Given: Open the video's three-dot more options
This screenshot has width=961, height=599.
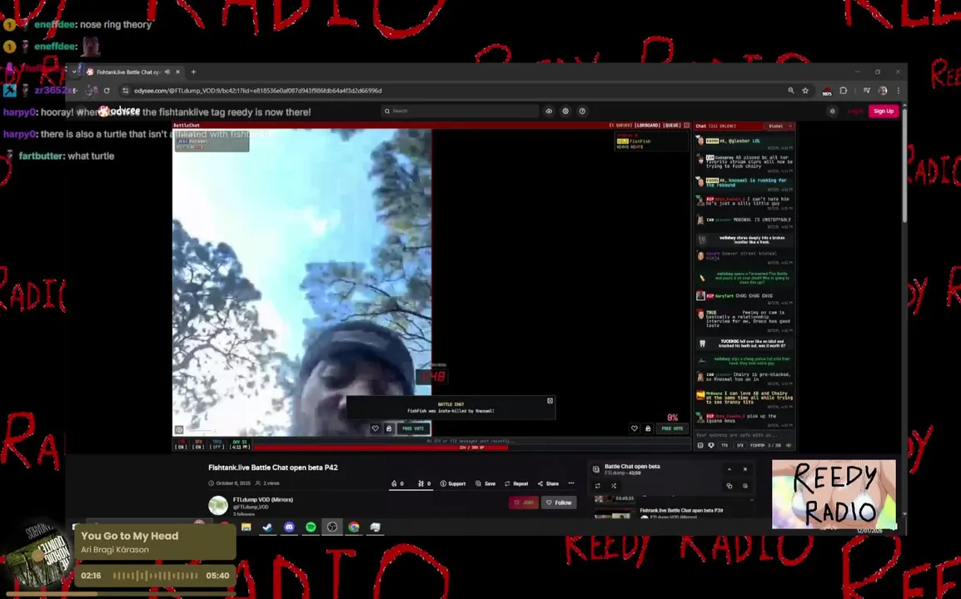Looking at the screenshot, I should coord(570,483).
